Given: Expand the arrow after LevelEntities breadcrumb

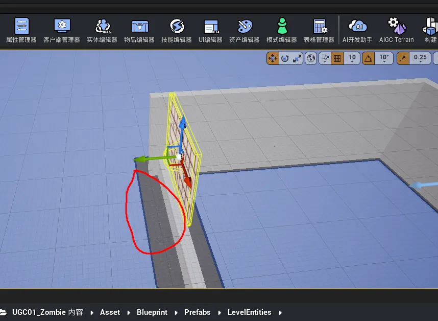Looking at the screenshot, I should click(280, 313).
